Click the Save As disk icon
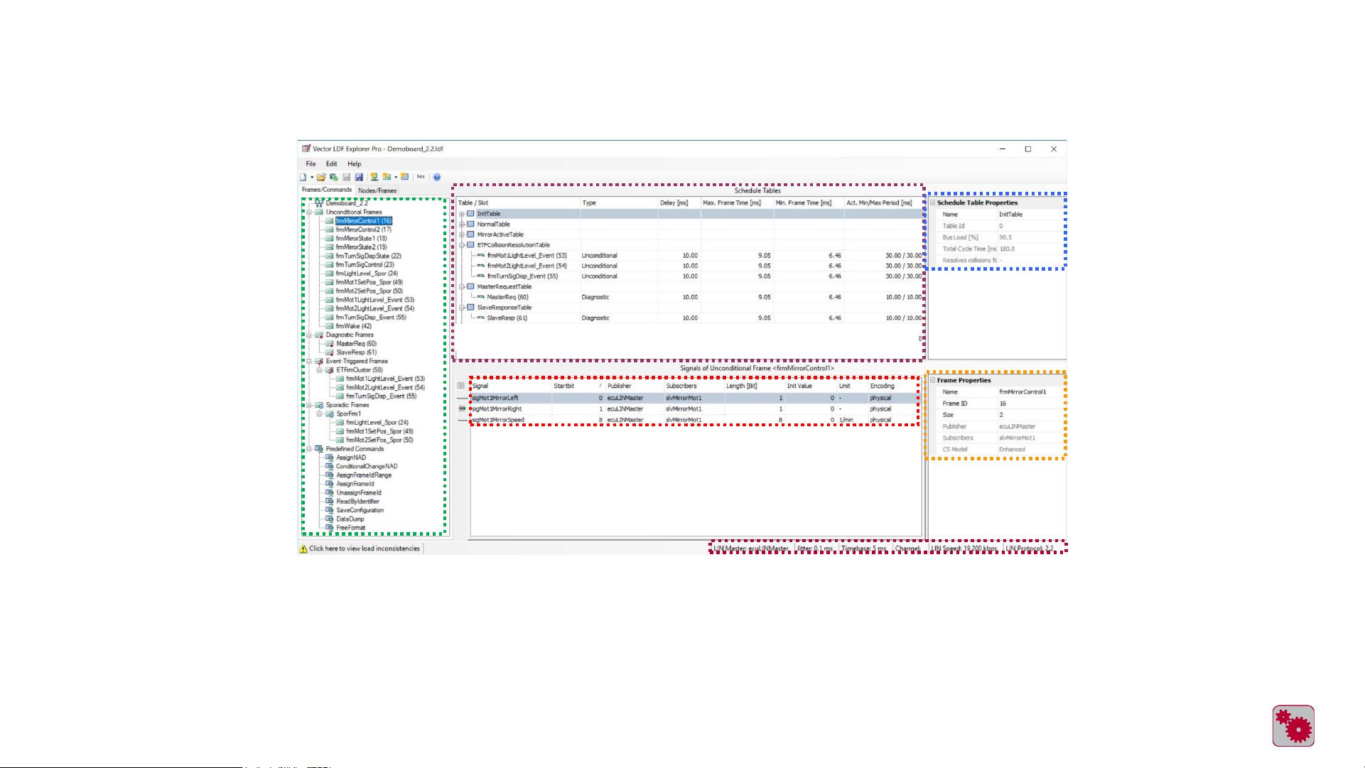This screenshot has height=768, width=1365. [359, 177]
